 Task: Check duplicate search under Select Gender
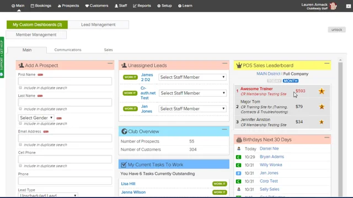[20, 123]
